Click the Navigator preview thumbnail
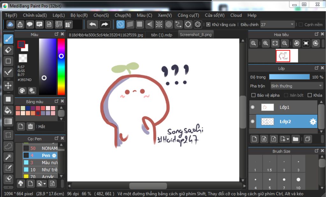 tap(287, 56)
